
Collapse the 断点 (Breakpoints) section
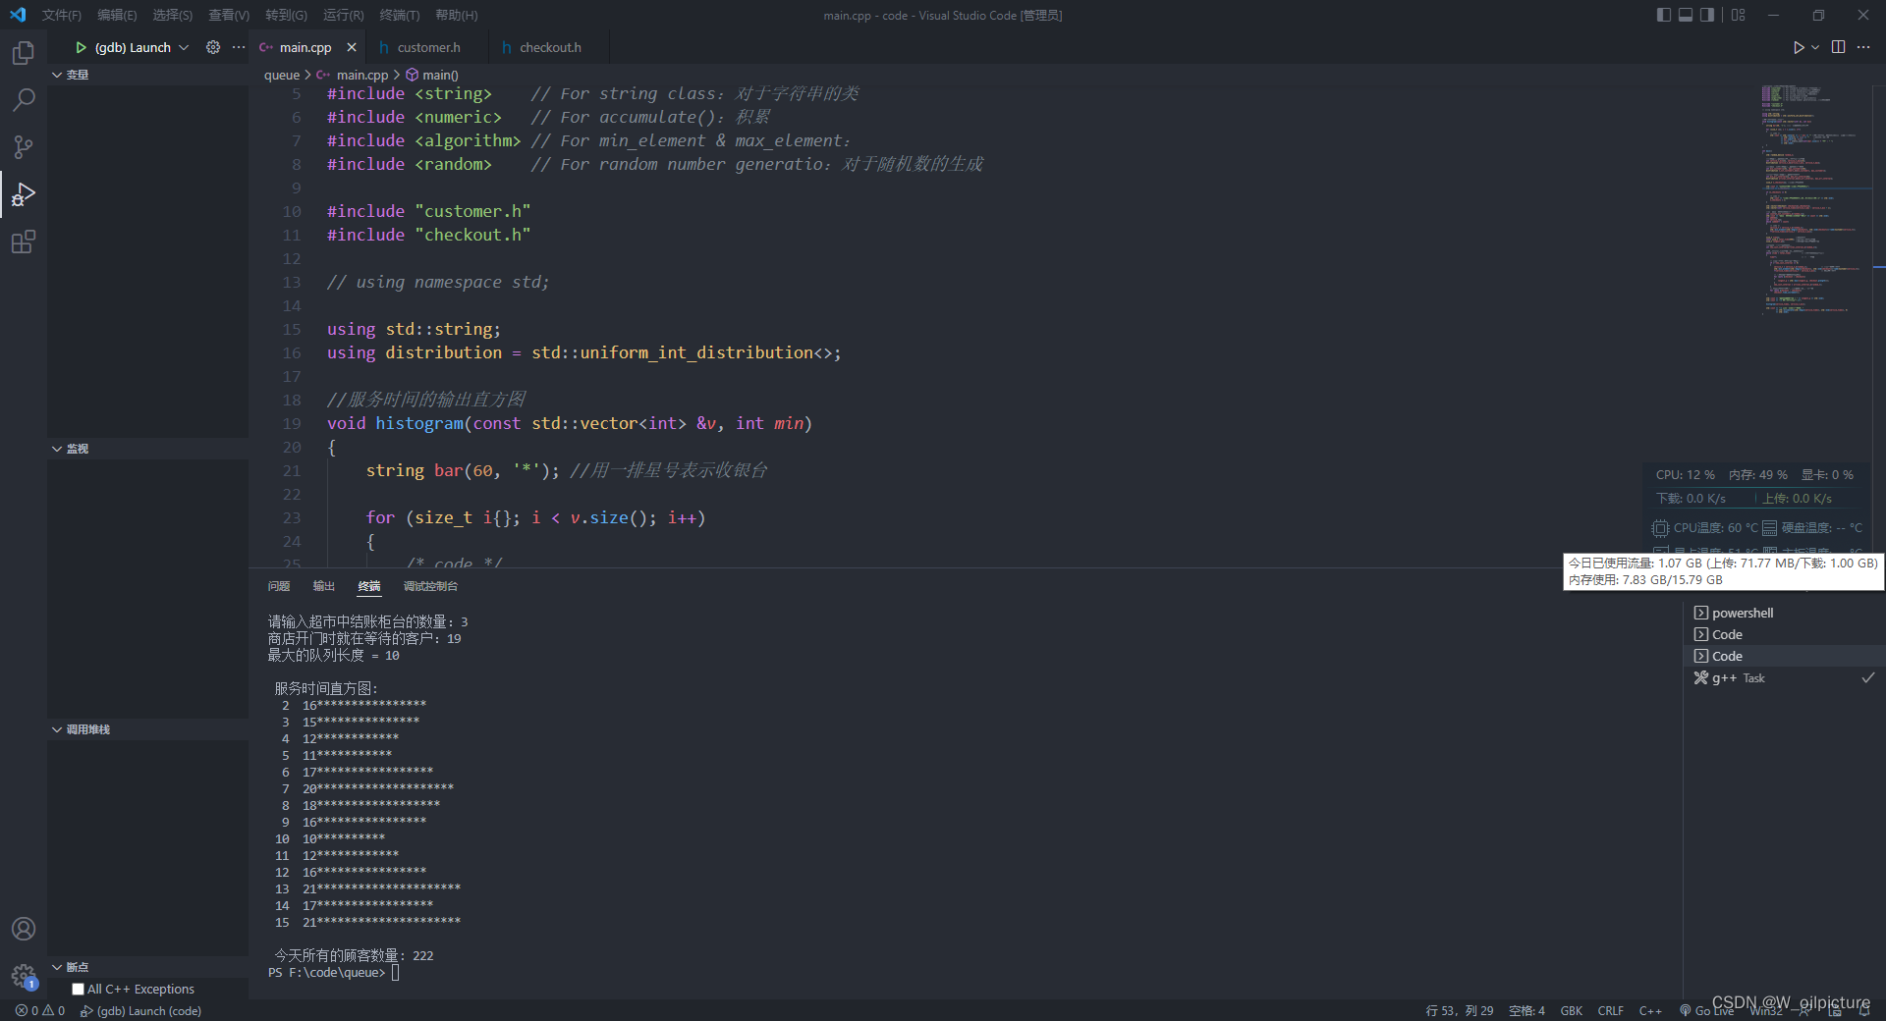pyautogui.click(x=147, y=967)
